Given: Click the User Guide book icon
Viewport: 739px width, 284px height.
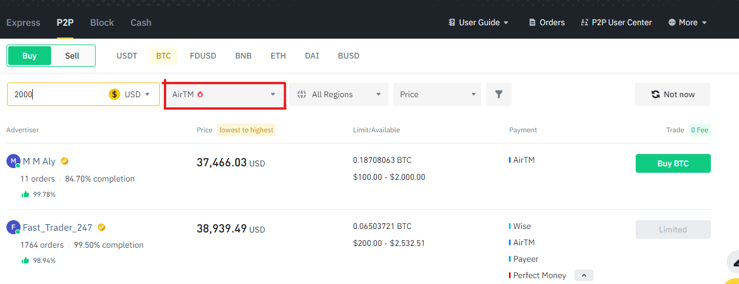Looking at the screenshot, I should 451,22.
